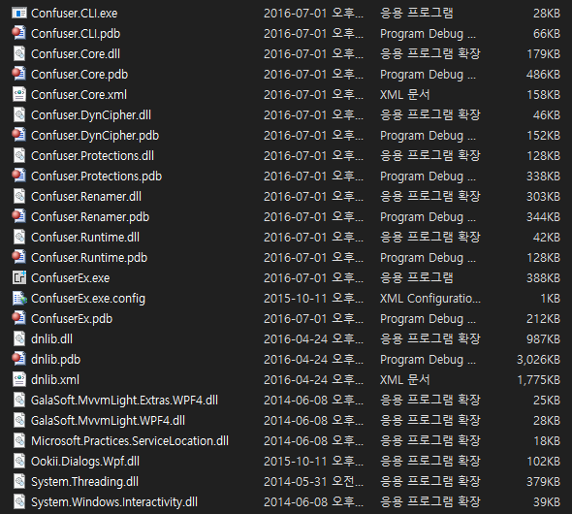Click the Confuser.CLI.pdb file icon
The image size is (572, 514).
19,34
